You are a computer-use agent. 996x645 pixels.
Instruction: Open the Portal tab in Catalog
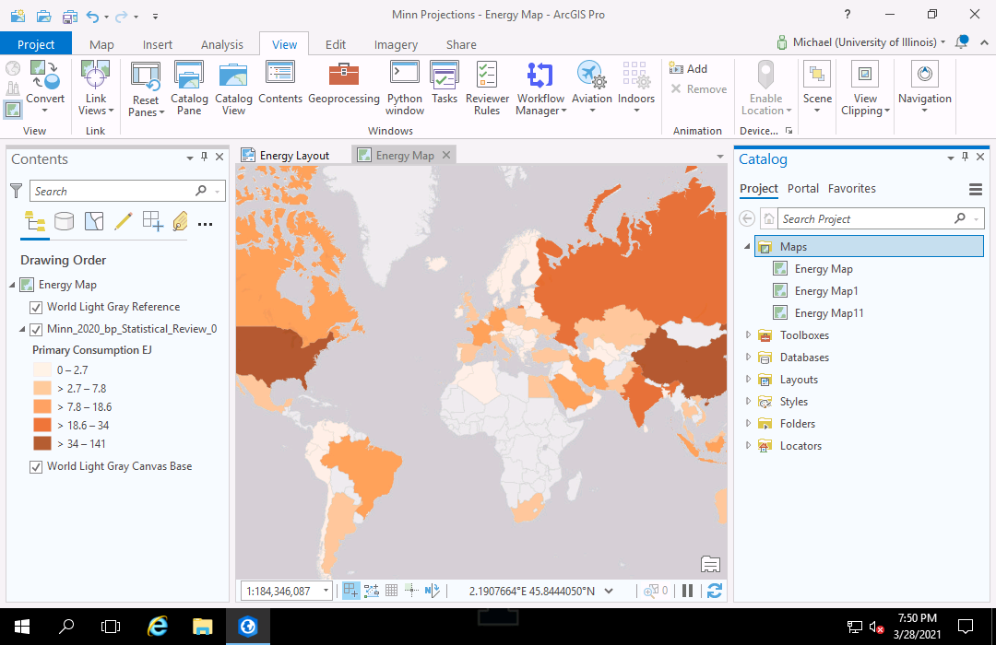click(x=802, y=189)
